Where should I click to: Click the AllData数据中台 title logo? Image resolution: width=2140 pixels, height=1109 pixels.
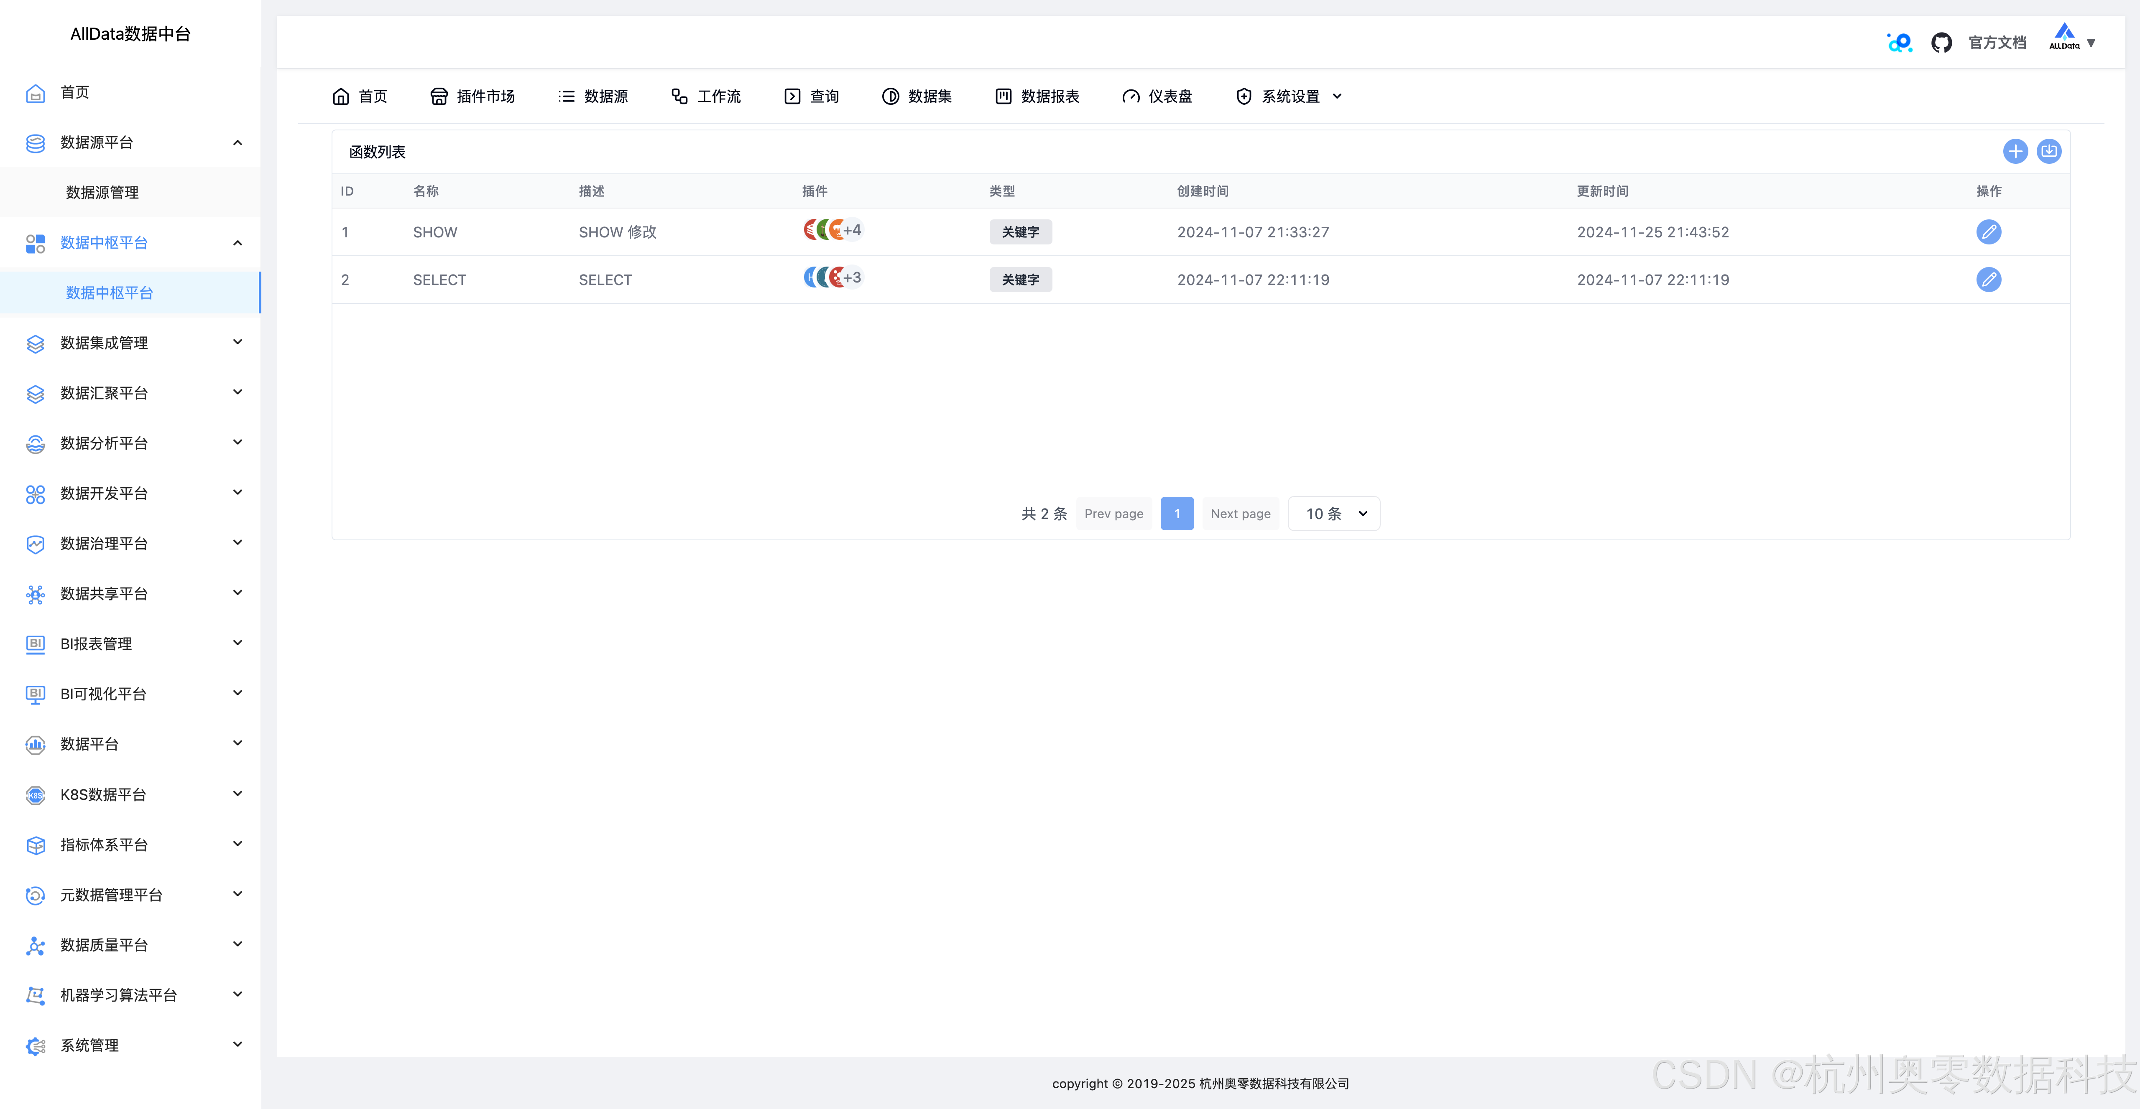(x=130, y=34)
